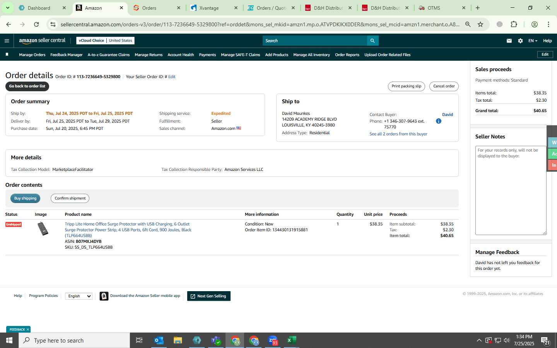The image size is (557, 348).
Task: Click the Windows Start button
Action: coord(9,340)
